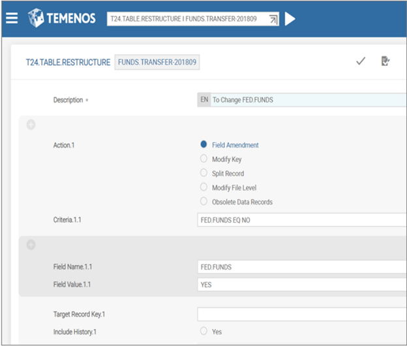The height and width of the screenshot is (346, 407).
Task: Click the FUNDS.TRANSFER-201809 record ID box
Action: pos(158,63)
